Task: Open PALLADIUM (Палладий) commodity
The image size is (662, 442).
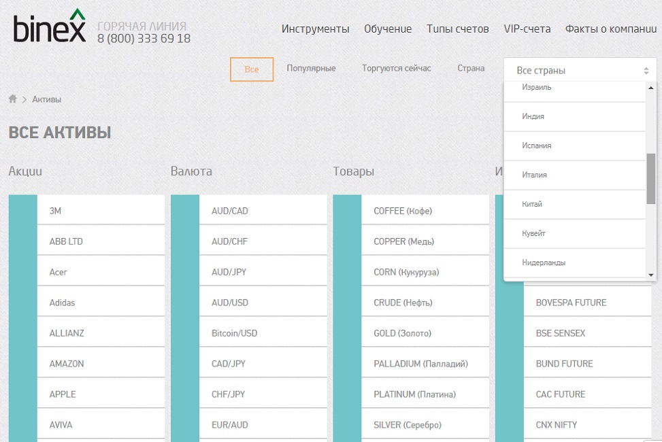Action: coord(425,362)
